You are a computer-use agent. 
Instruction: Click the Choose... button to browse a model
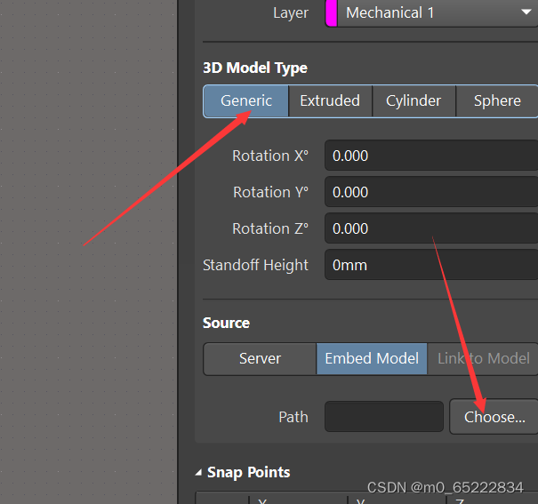[x=494, y=417]
